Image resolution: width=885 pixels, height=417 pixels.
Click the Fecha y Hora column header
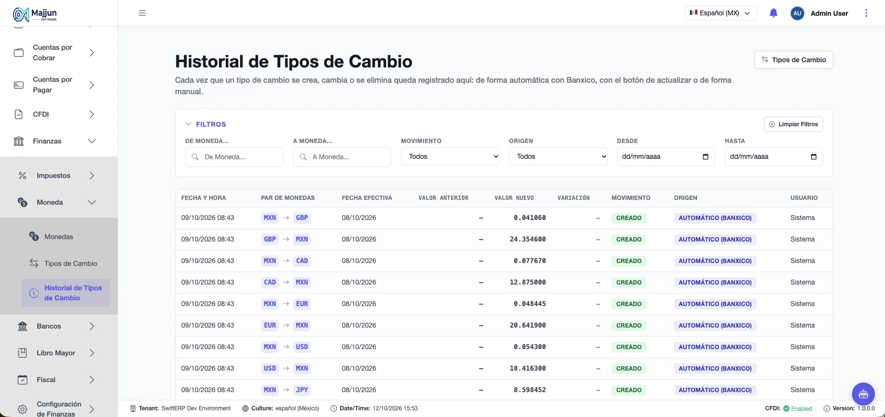click(204, 198)
